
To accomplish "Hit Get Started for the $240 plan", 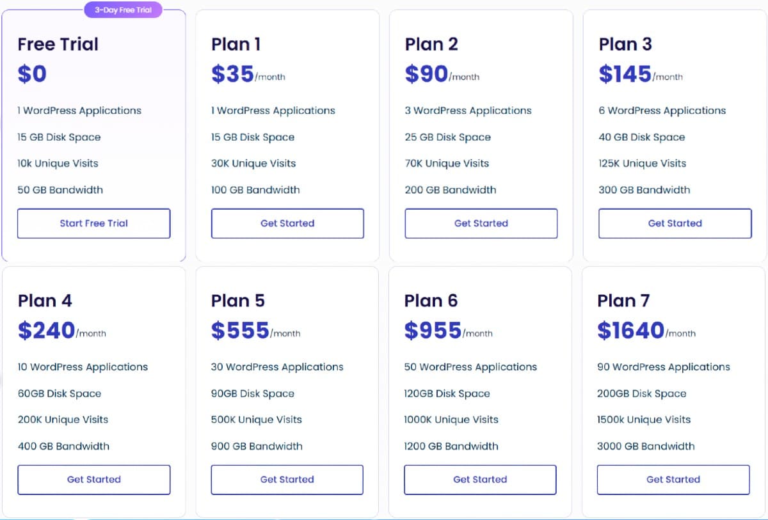I will [x=93, y=480].
